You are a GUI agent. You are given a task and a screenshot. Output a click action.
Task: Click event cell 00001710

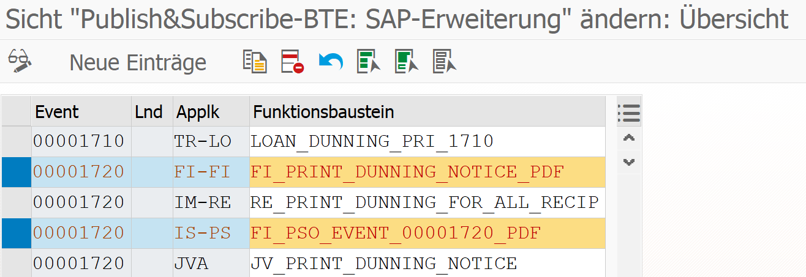click(x=82, y=141)
